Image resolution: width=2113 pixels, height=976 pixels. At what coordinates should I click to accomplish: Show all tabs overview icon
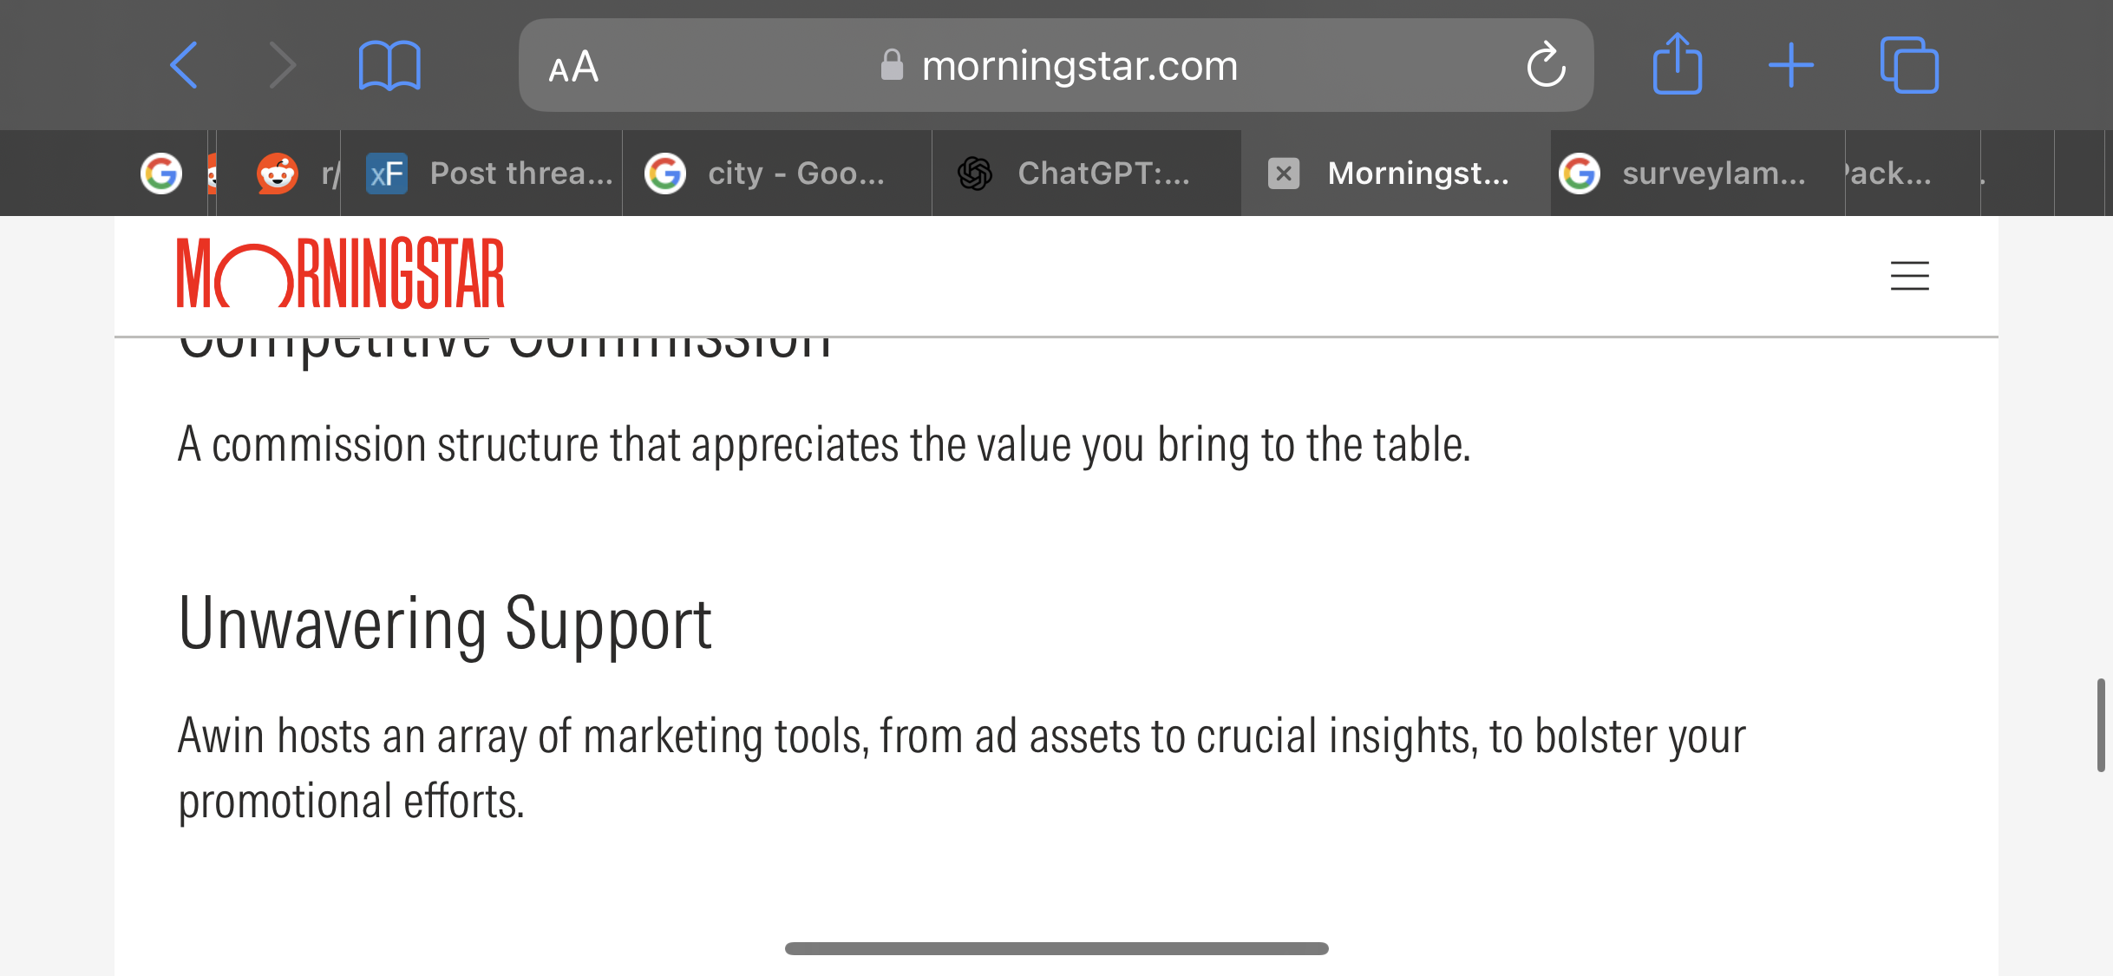coord(1909,65)
